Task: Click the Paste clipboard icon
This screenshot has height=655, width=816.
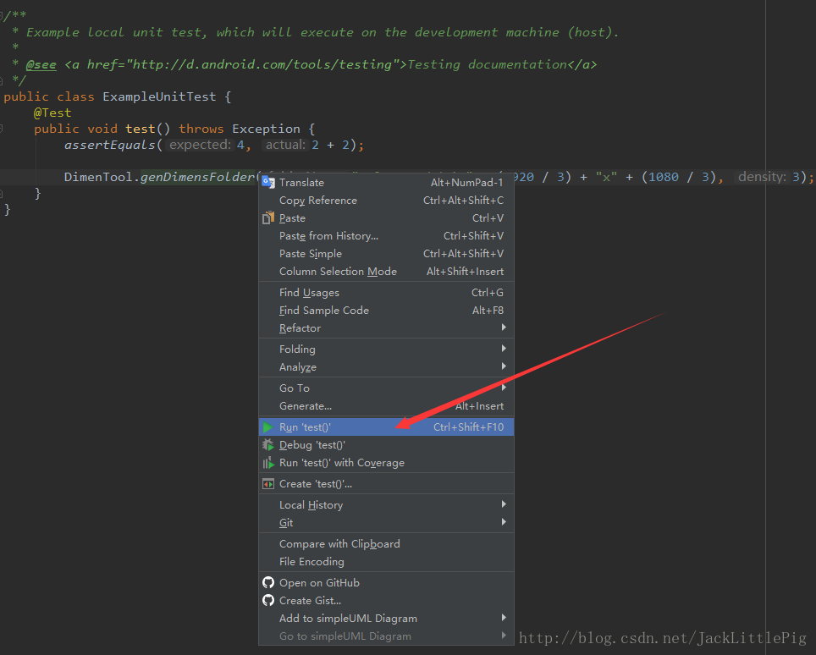Action: coord(268,218)
